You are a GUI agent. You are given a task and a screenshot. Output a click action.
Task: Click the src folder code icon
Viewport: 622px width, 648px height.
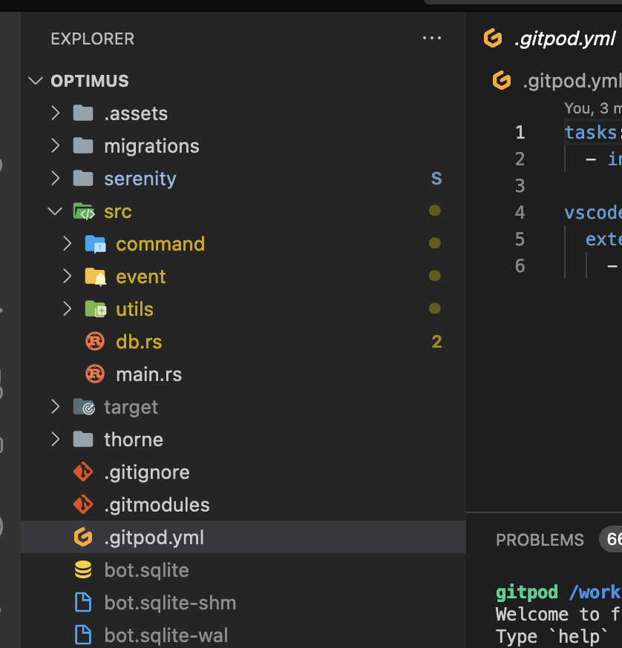tap(84, 211)
